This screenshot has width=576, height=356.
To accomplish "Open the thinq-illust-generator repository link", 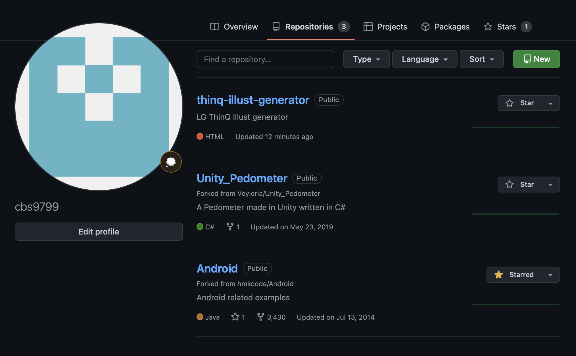I will [253, 100].
